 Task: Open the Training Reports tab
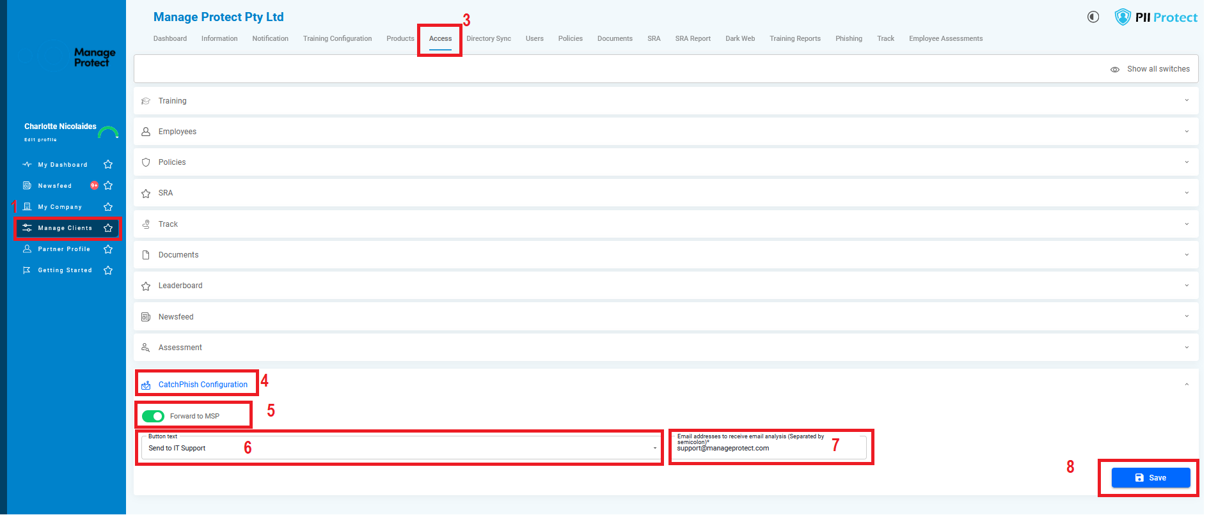click(x=795, y=39)
